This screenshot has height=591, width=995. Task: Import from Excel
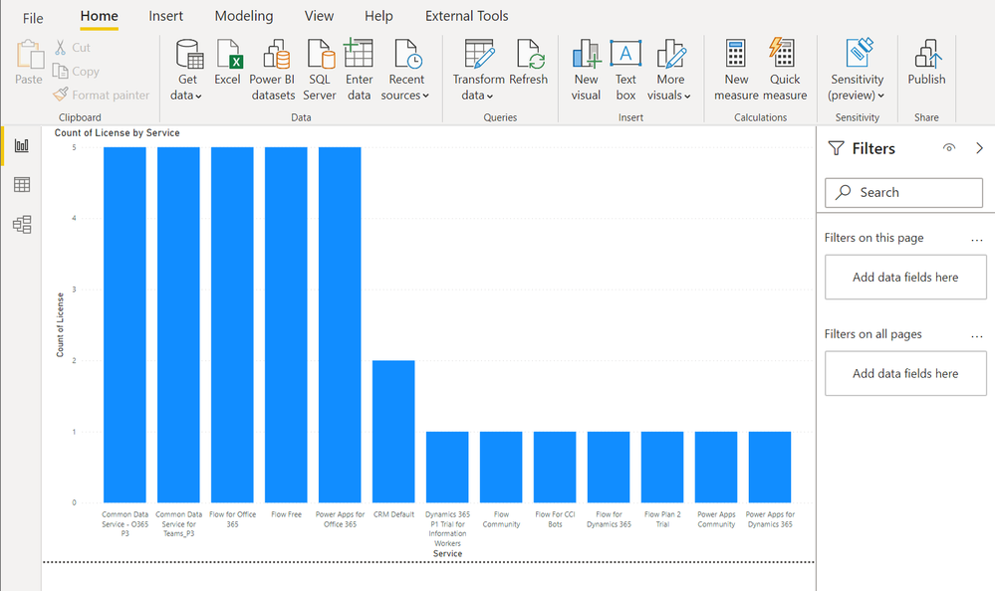227,62
